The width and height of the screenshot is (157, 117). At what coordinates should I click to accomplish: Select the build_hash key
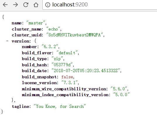tap(34, 65)
